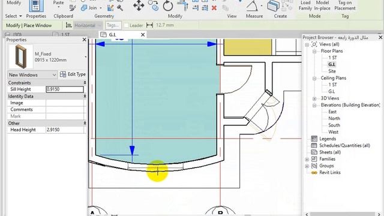The height and width of the screenshot is (216, 384).
Task: Click the Join geometry icon
Action: coord(84,8)
